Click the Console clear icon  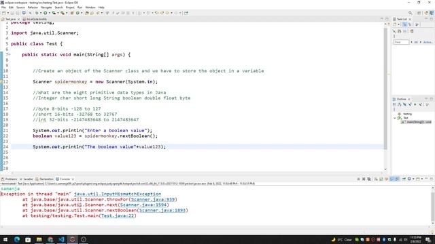(x=376, y=179)
